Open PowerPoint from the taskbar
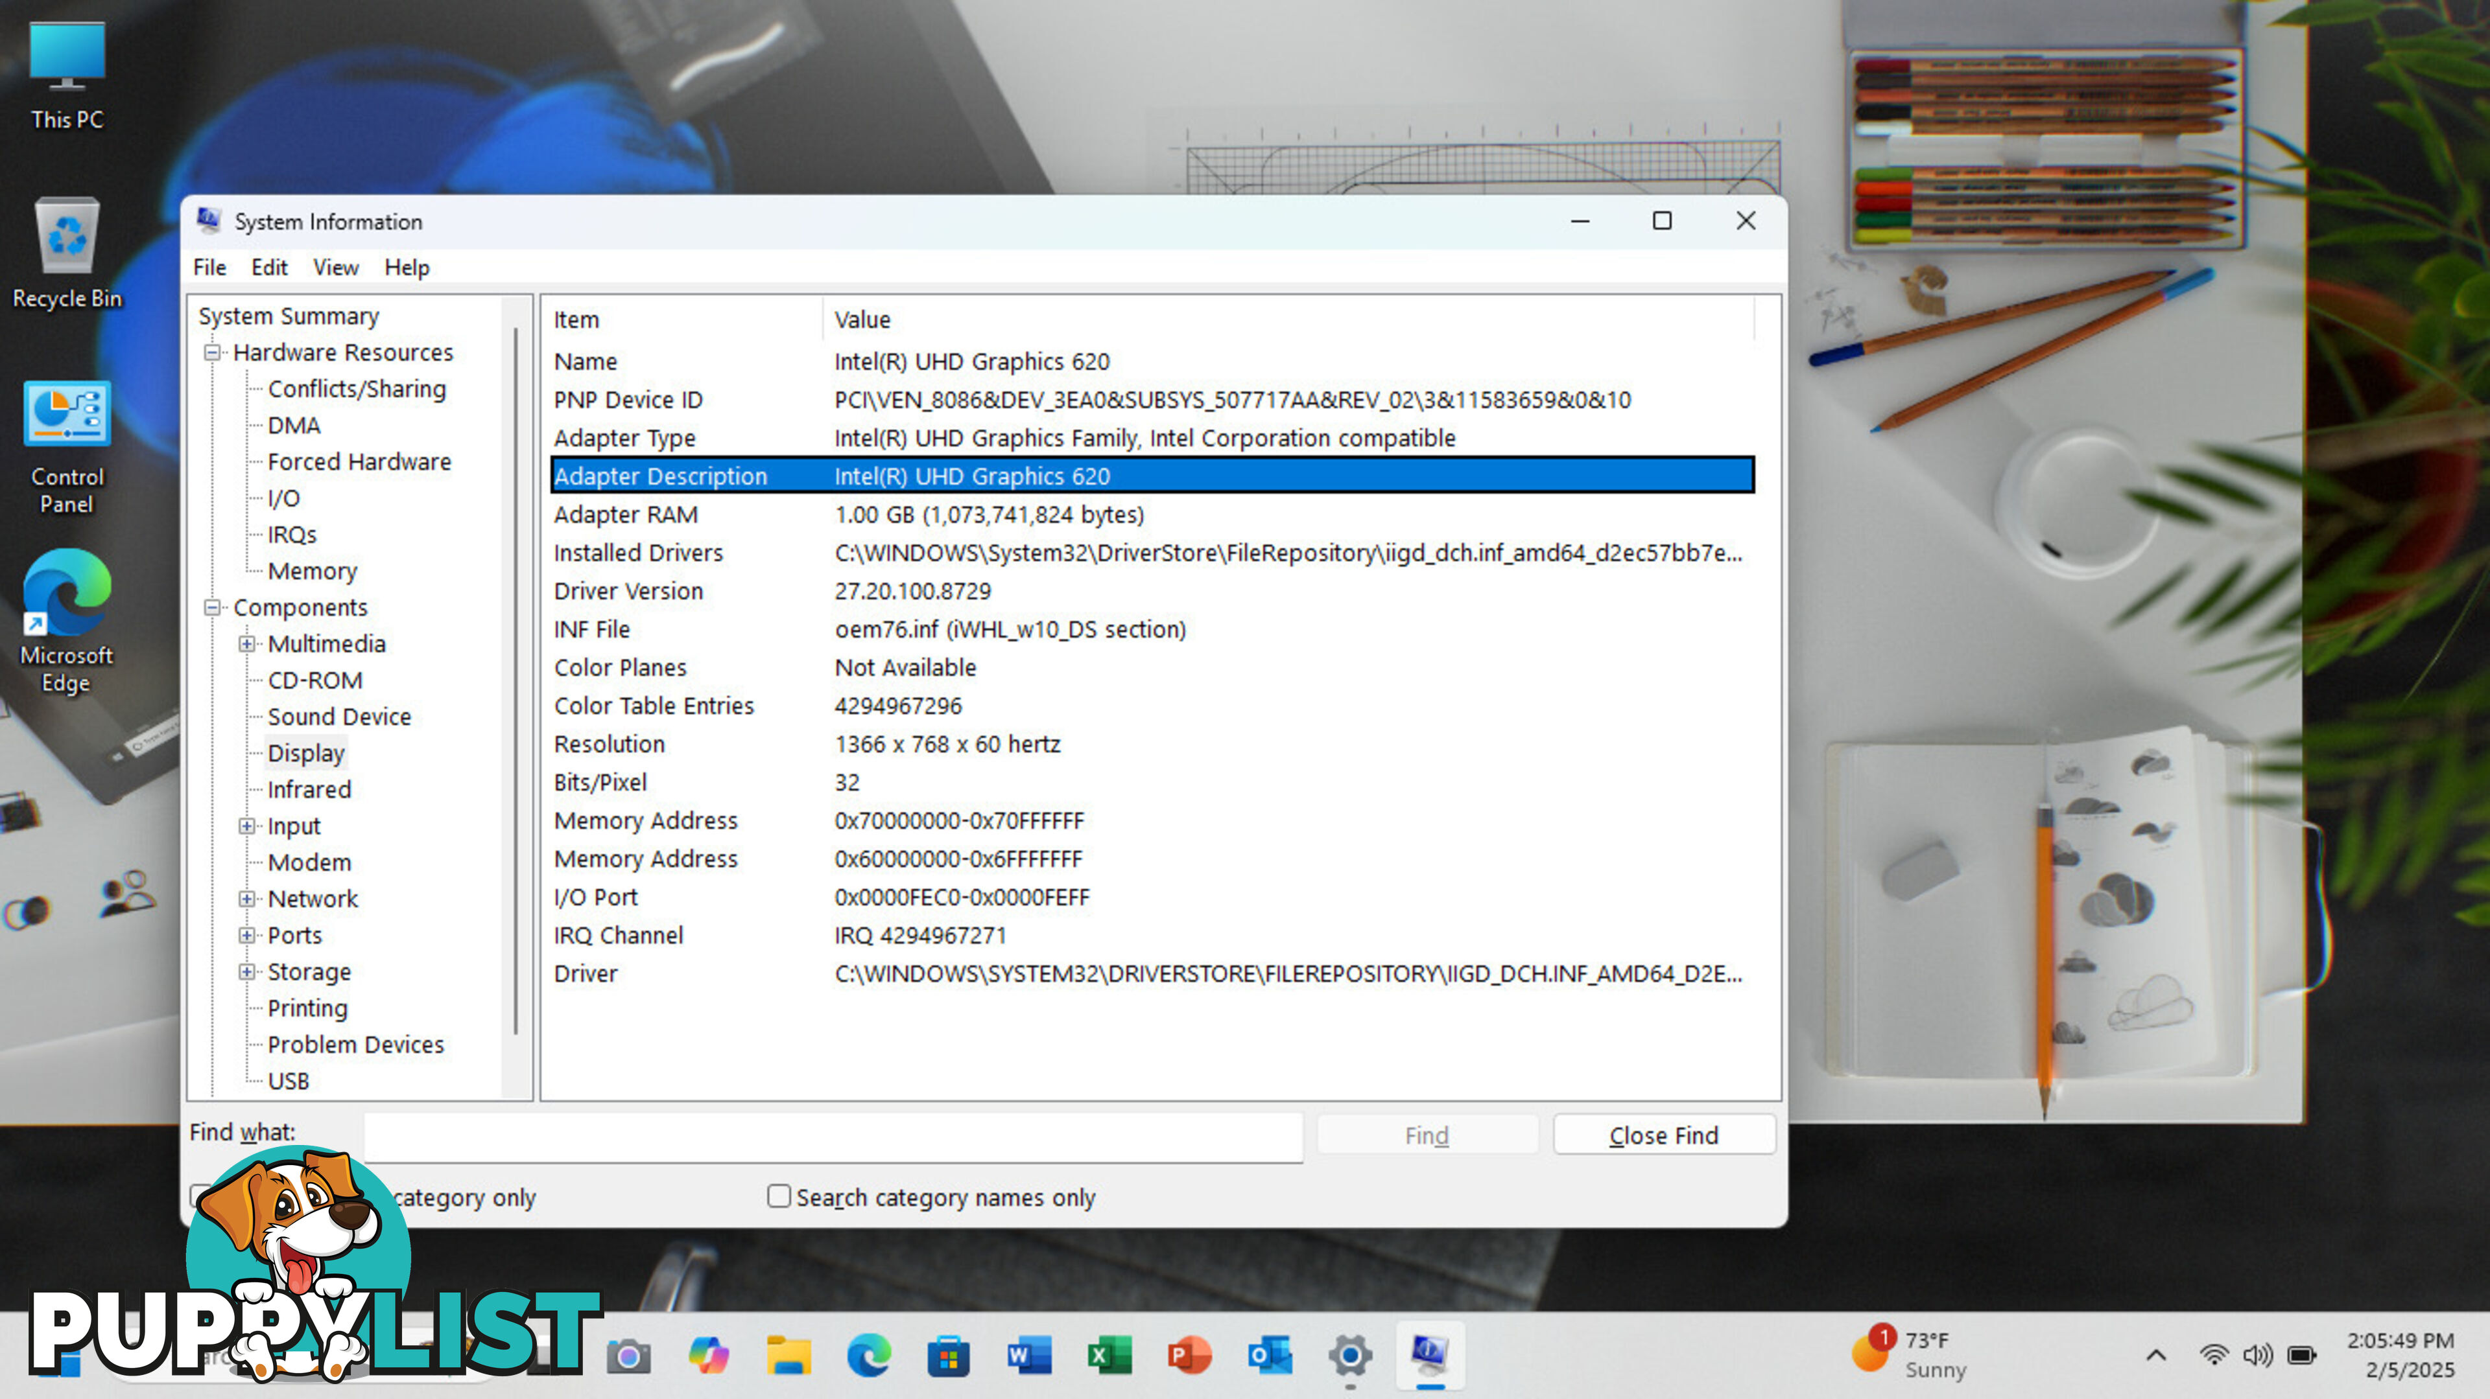 pyautogui.click(x=1189, y=1356)
